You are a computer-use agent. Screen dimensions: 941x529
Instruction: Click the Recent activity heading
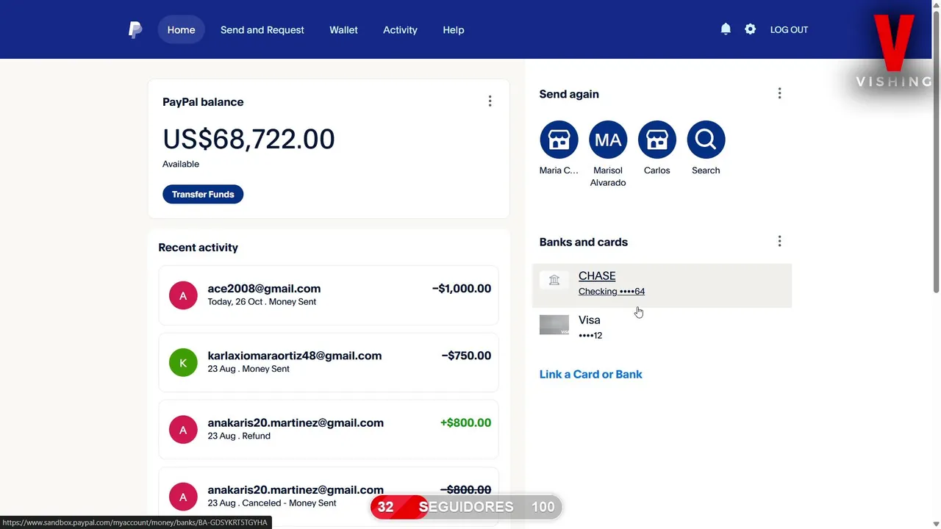pos(198,248)
